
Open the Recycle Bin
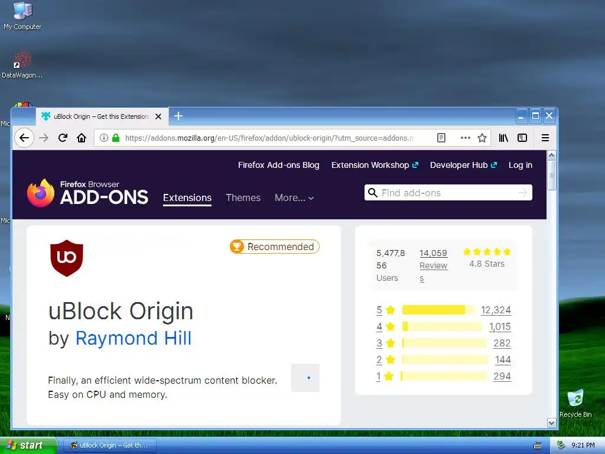[x=575, y=403]
